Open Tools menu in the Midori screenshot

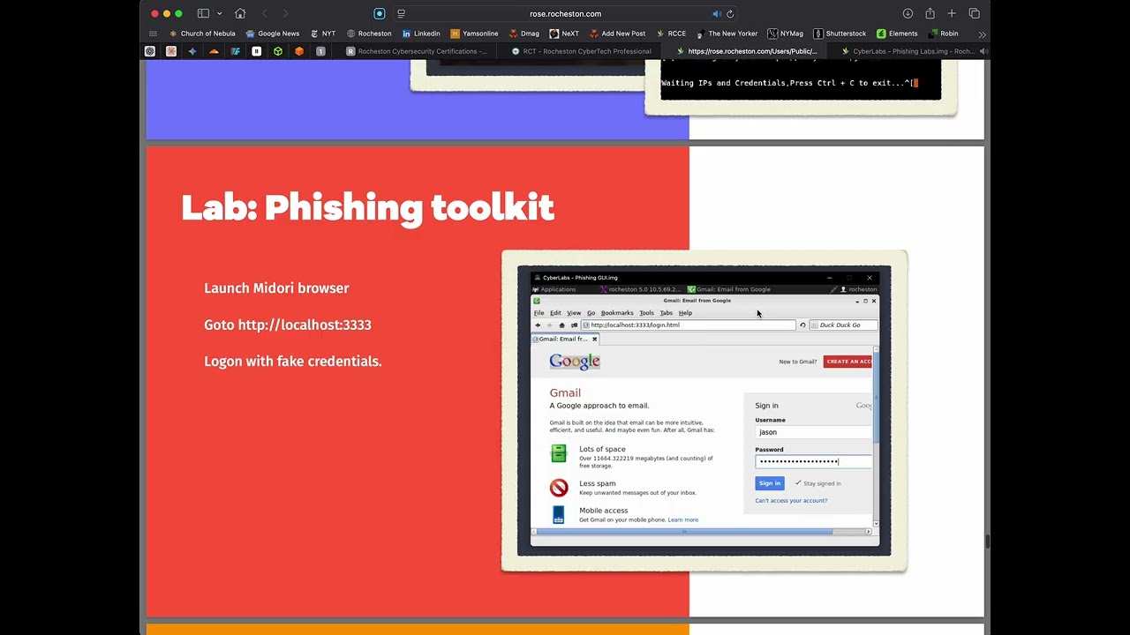click(646, 313)
